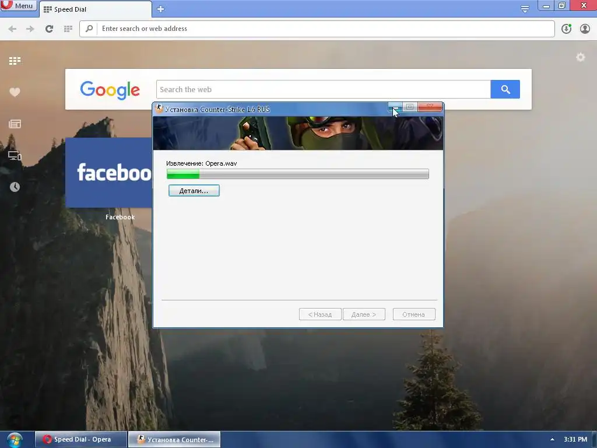Viewport: 597px width, 448px height.
Task: Focus the Search the web field
Action: point(323,89)
